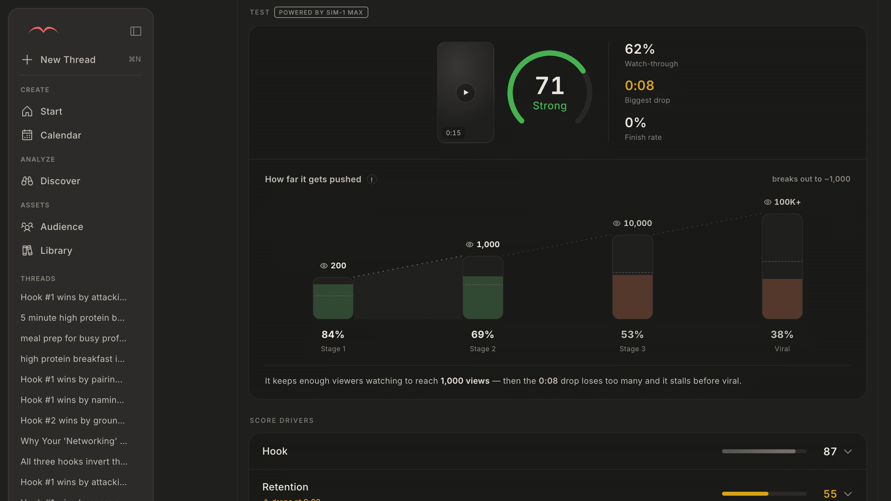Click the Retention row label
This screenshot has height=501, width=891.
pyautogui.click(x=285, y=487)
